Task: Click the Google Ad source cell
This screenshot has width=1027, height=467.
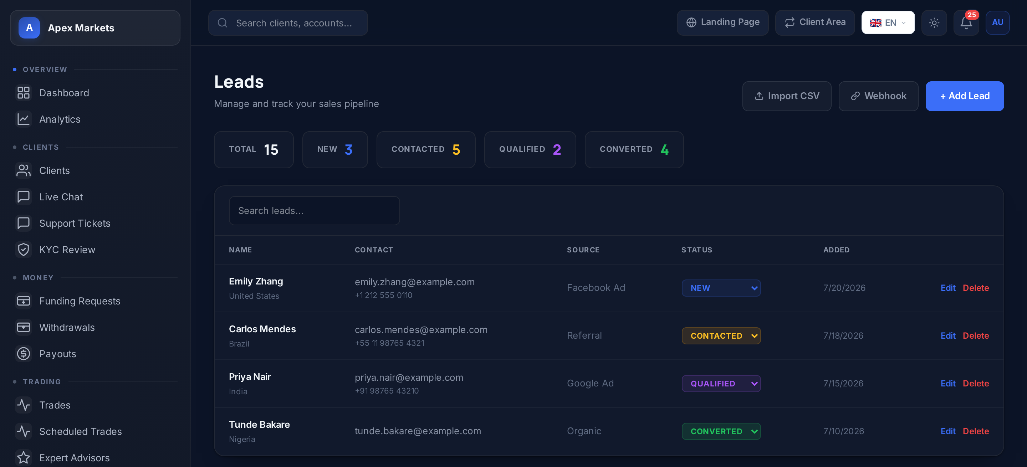Action: coord(590,383)
